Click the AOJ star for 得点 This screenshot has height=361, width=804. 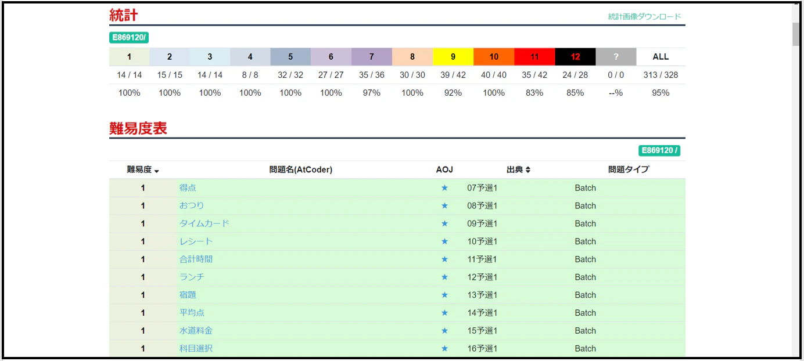coord(444,188)
